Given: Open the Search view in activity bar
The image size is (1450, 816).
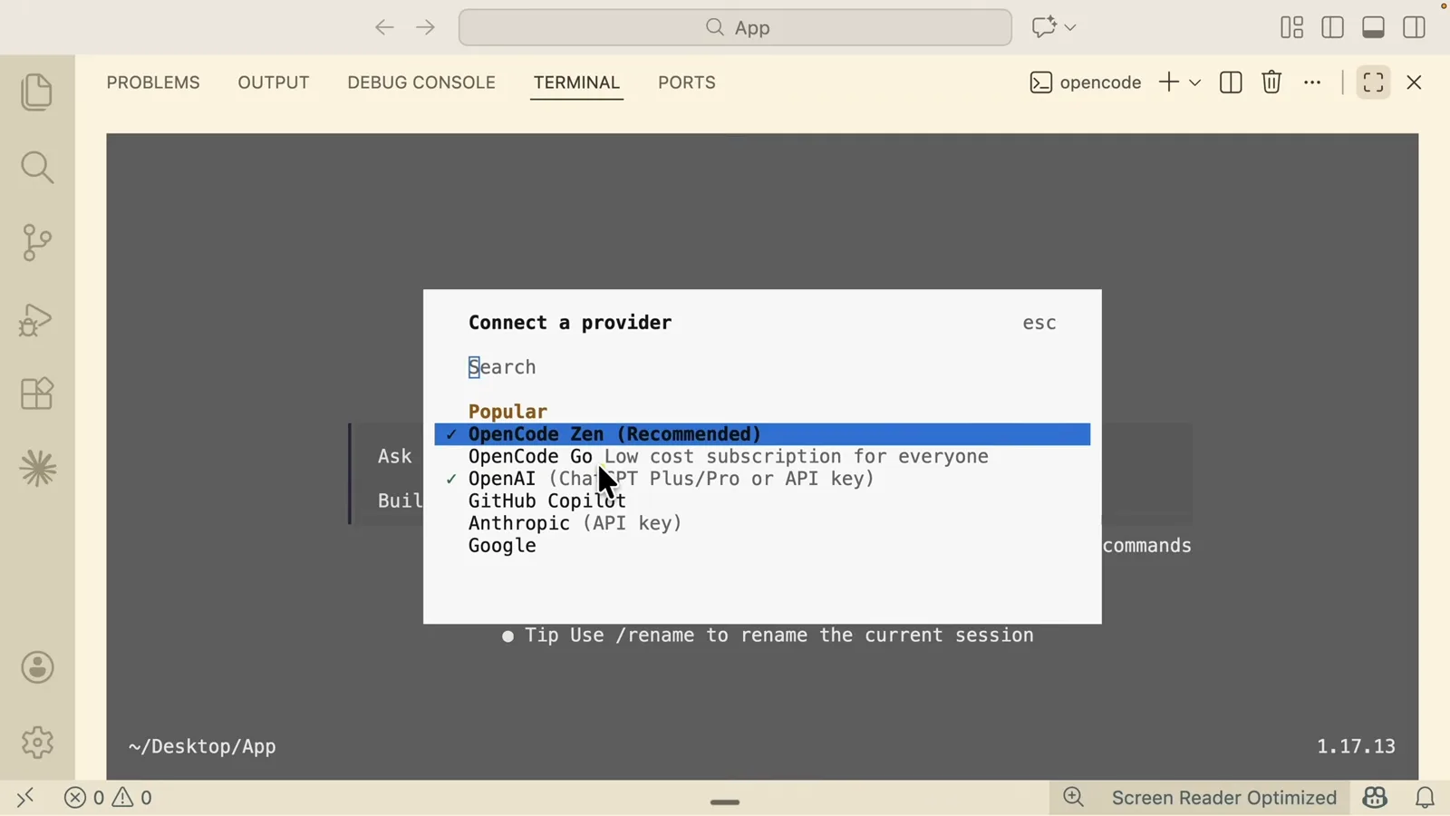Looking at the screenshot, I should [x=37, y=168].
